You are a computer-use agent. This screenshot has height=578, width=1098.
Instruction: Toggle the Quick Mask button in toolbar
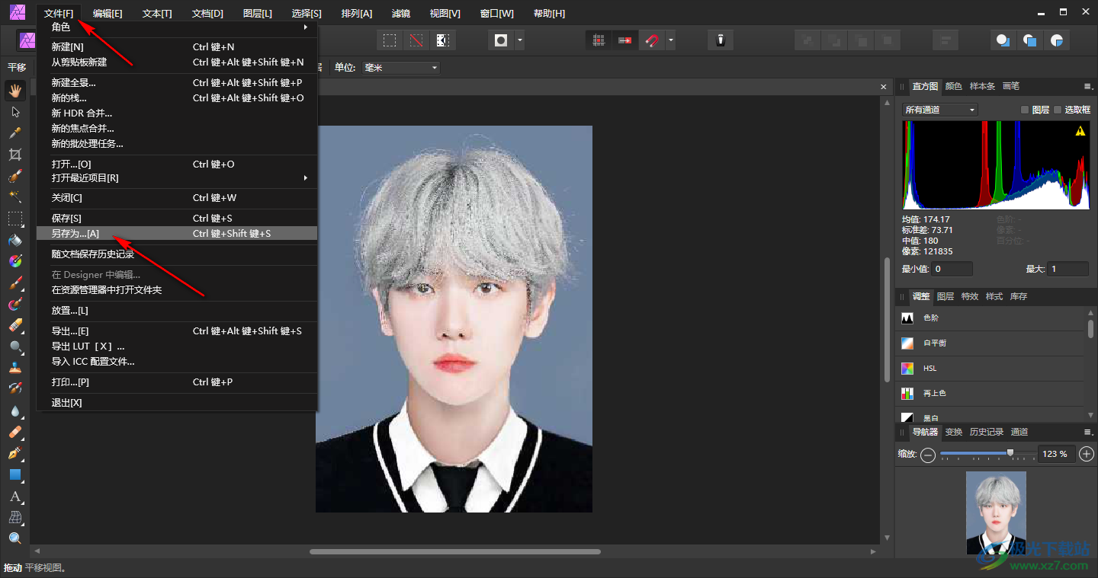[x=501, y=40]
